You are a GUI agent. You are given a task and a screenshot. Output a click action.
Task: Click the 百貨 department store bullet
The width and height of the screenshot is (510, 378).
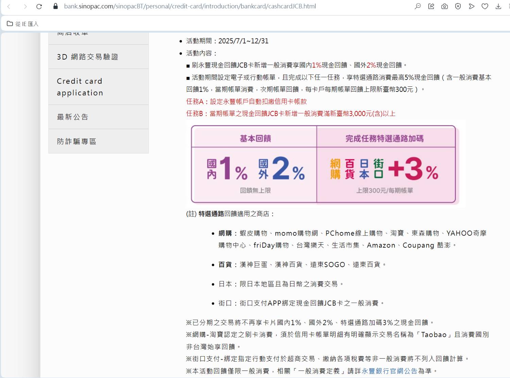tap(302, 264)
